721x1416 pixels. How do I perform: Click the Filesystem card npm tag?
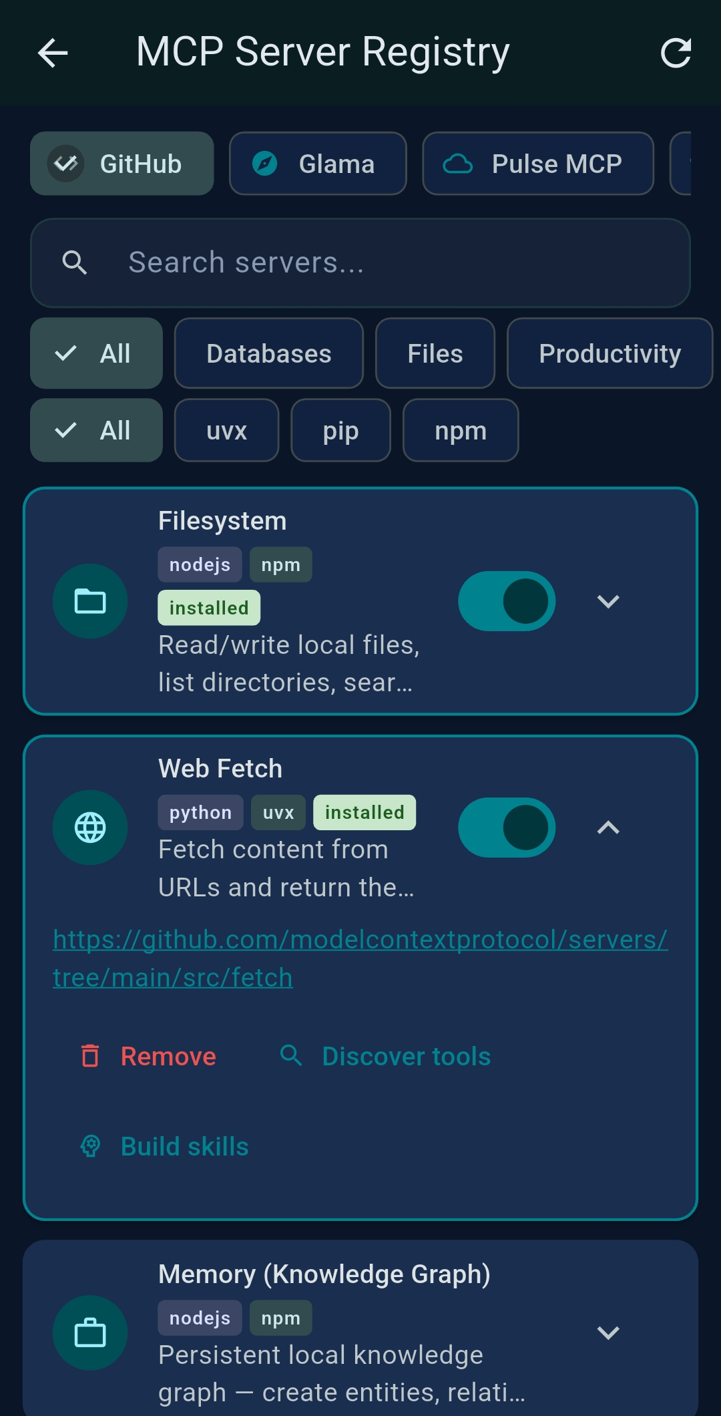click(x=281, y=564)
